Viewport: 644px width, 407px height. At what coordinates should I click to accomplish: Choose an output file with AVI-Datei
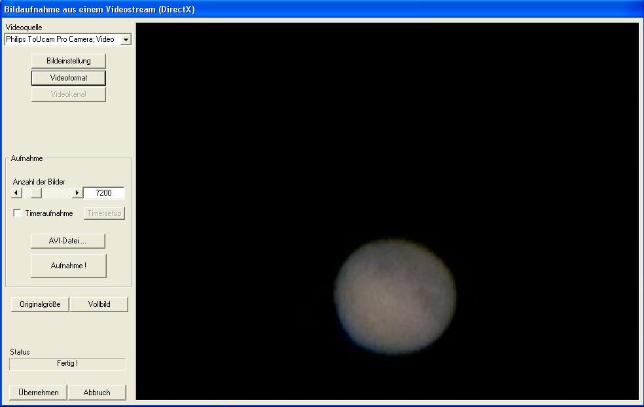point(68,241)
